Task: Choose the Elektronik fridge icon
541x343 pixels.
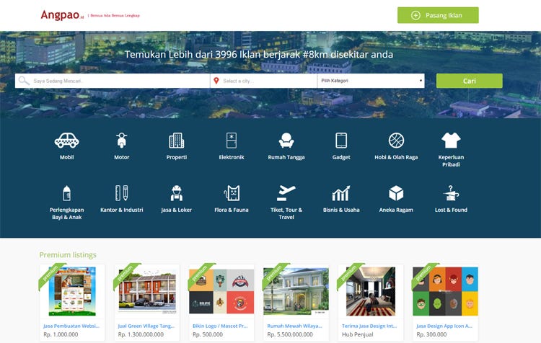Action: click(x=231, y=141)
